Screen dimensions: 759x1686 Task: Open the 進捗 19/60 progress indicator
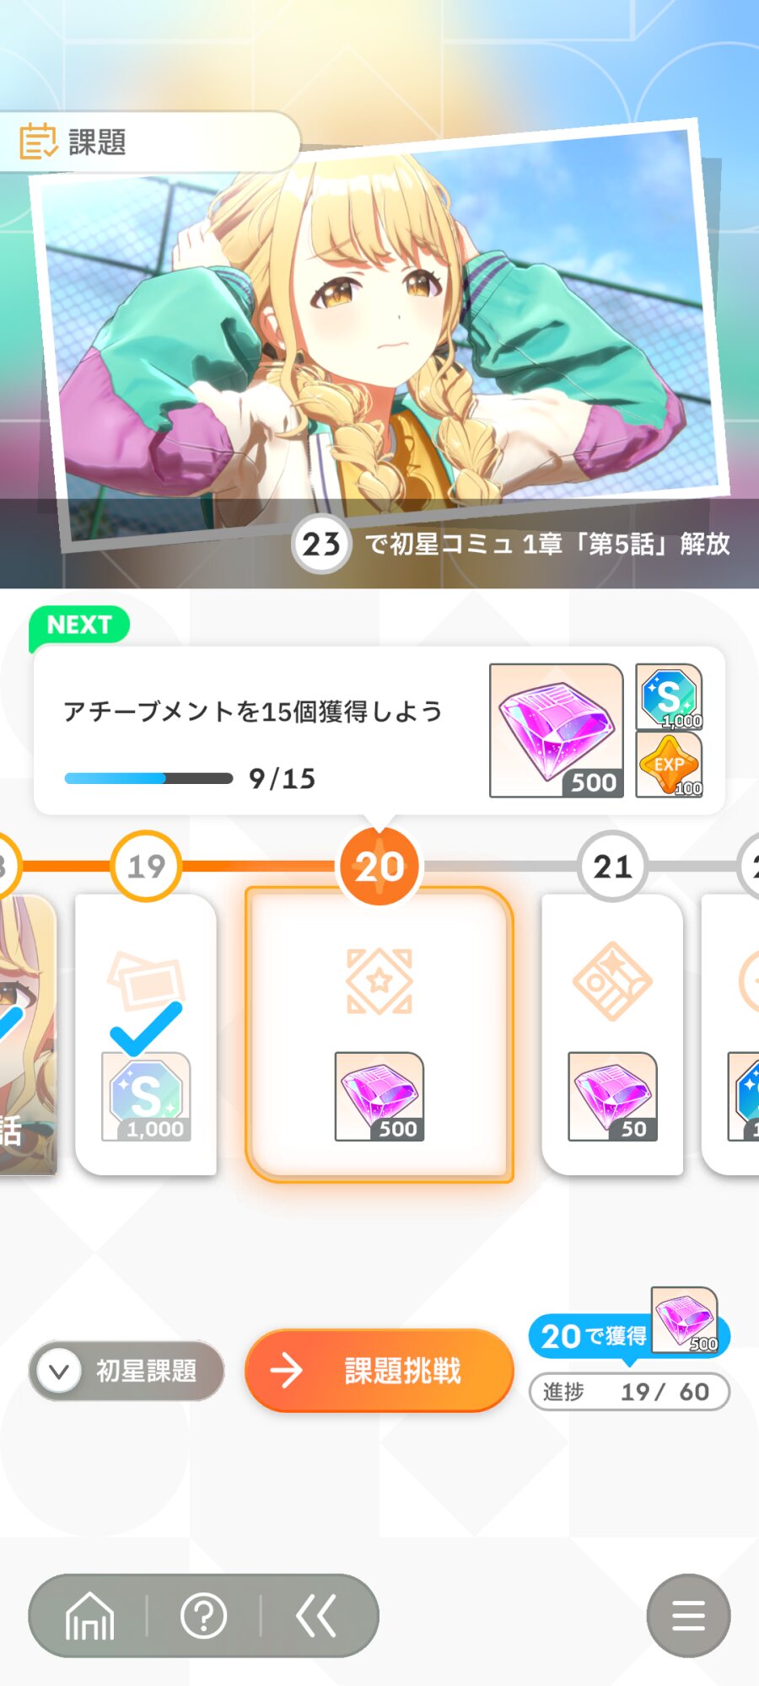[629, 1392]
